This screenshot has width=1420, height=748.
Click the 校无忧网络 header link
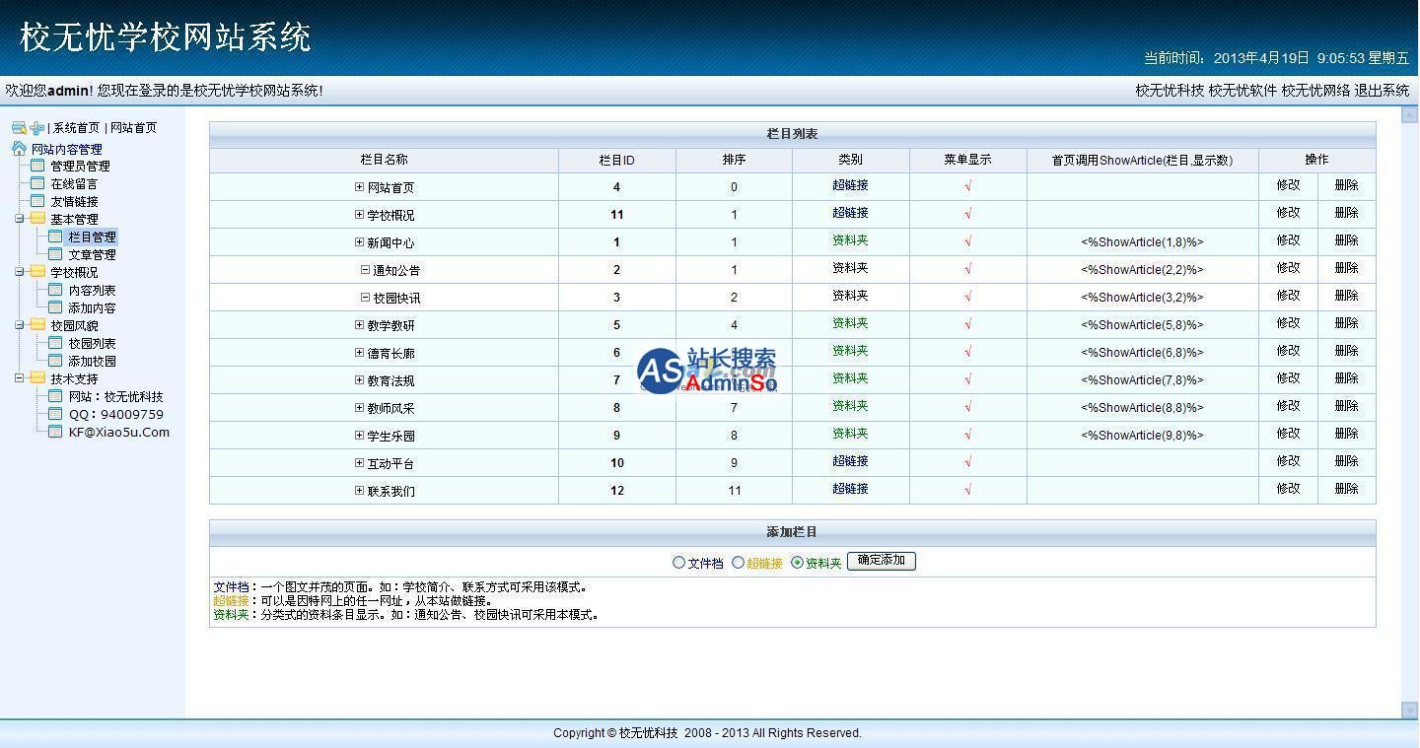coord(1315,91)
